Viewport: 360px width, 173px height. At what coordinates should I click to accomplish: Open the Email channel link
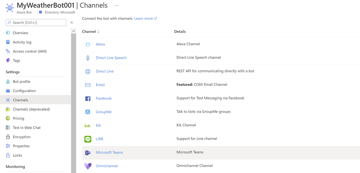tap(100, 85)
